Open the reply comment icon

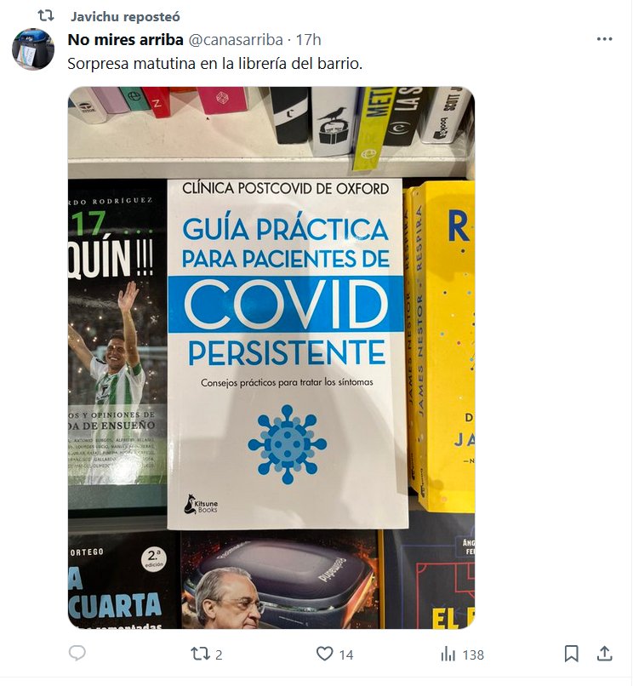point(77,654)
